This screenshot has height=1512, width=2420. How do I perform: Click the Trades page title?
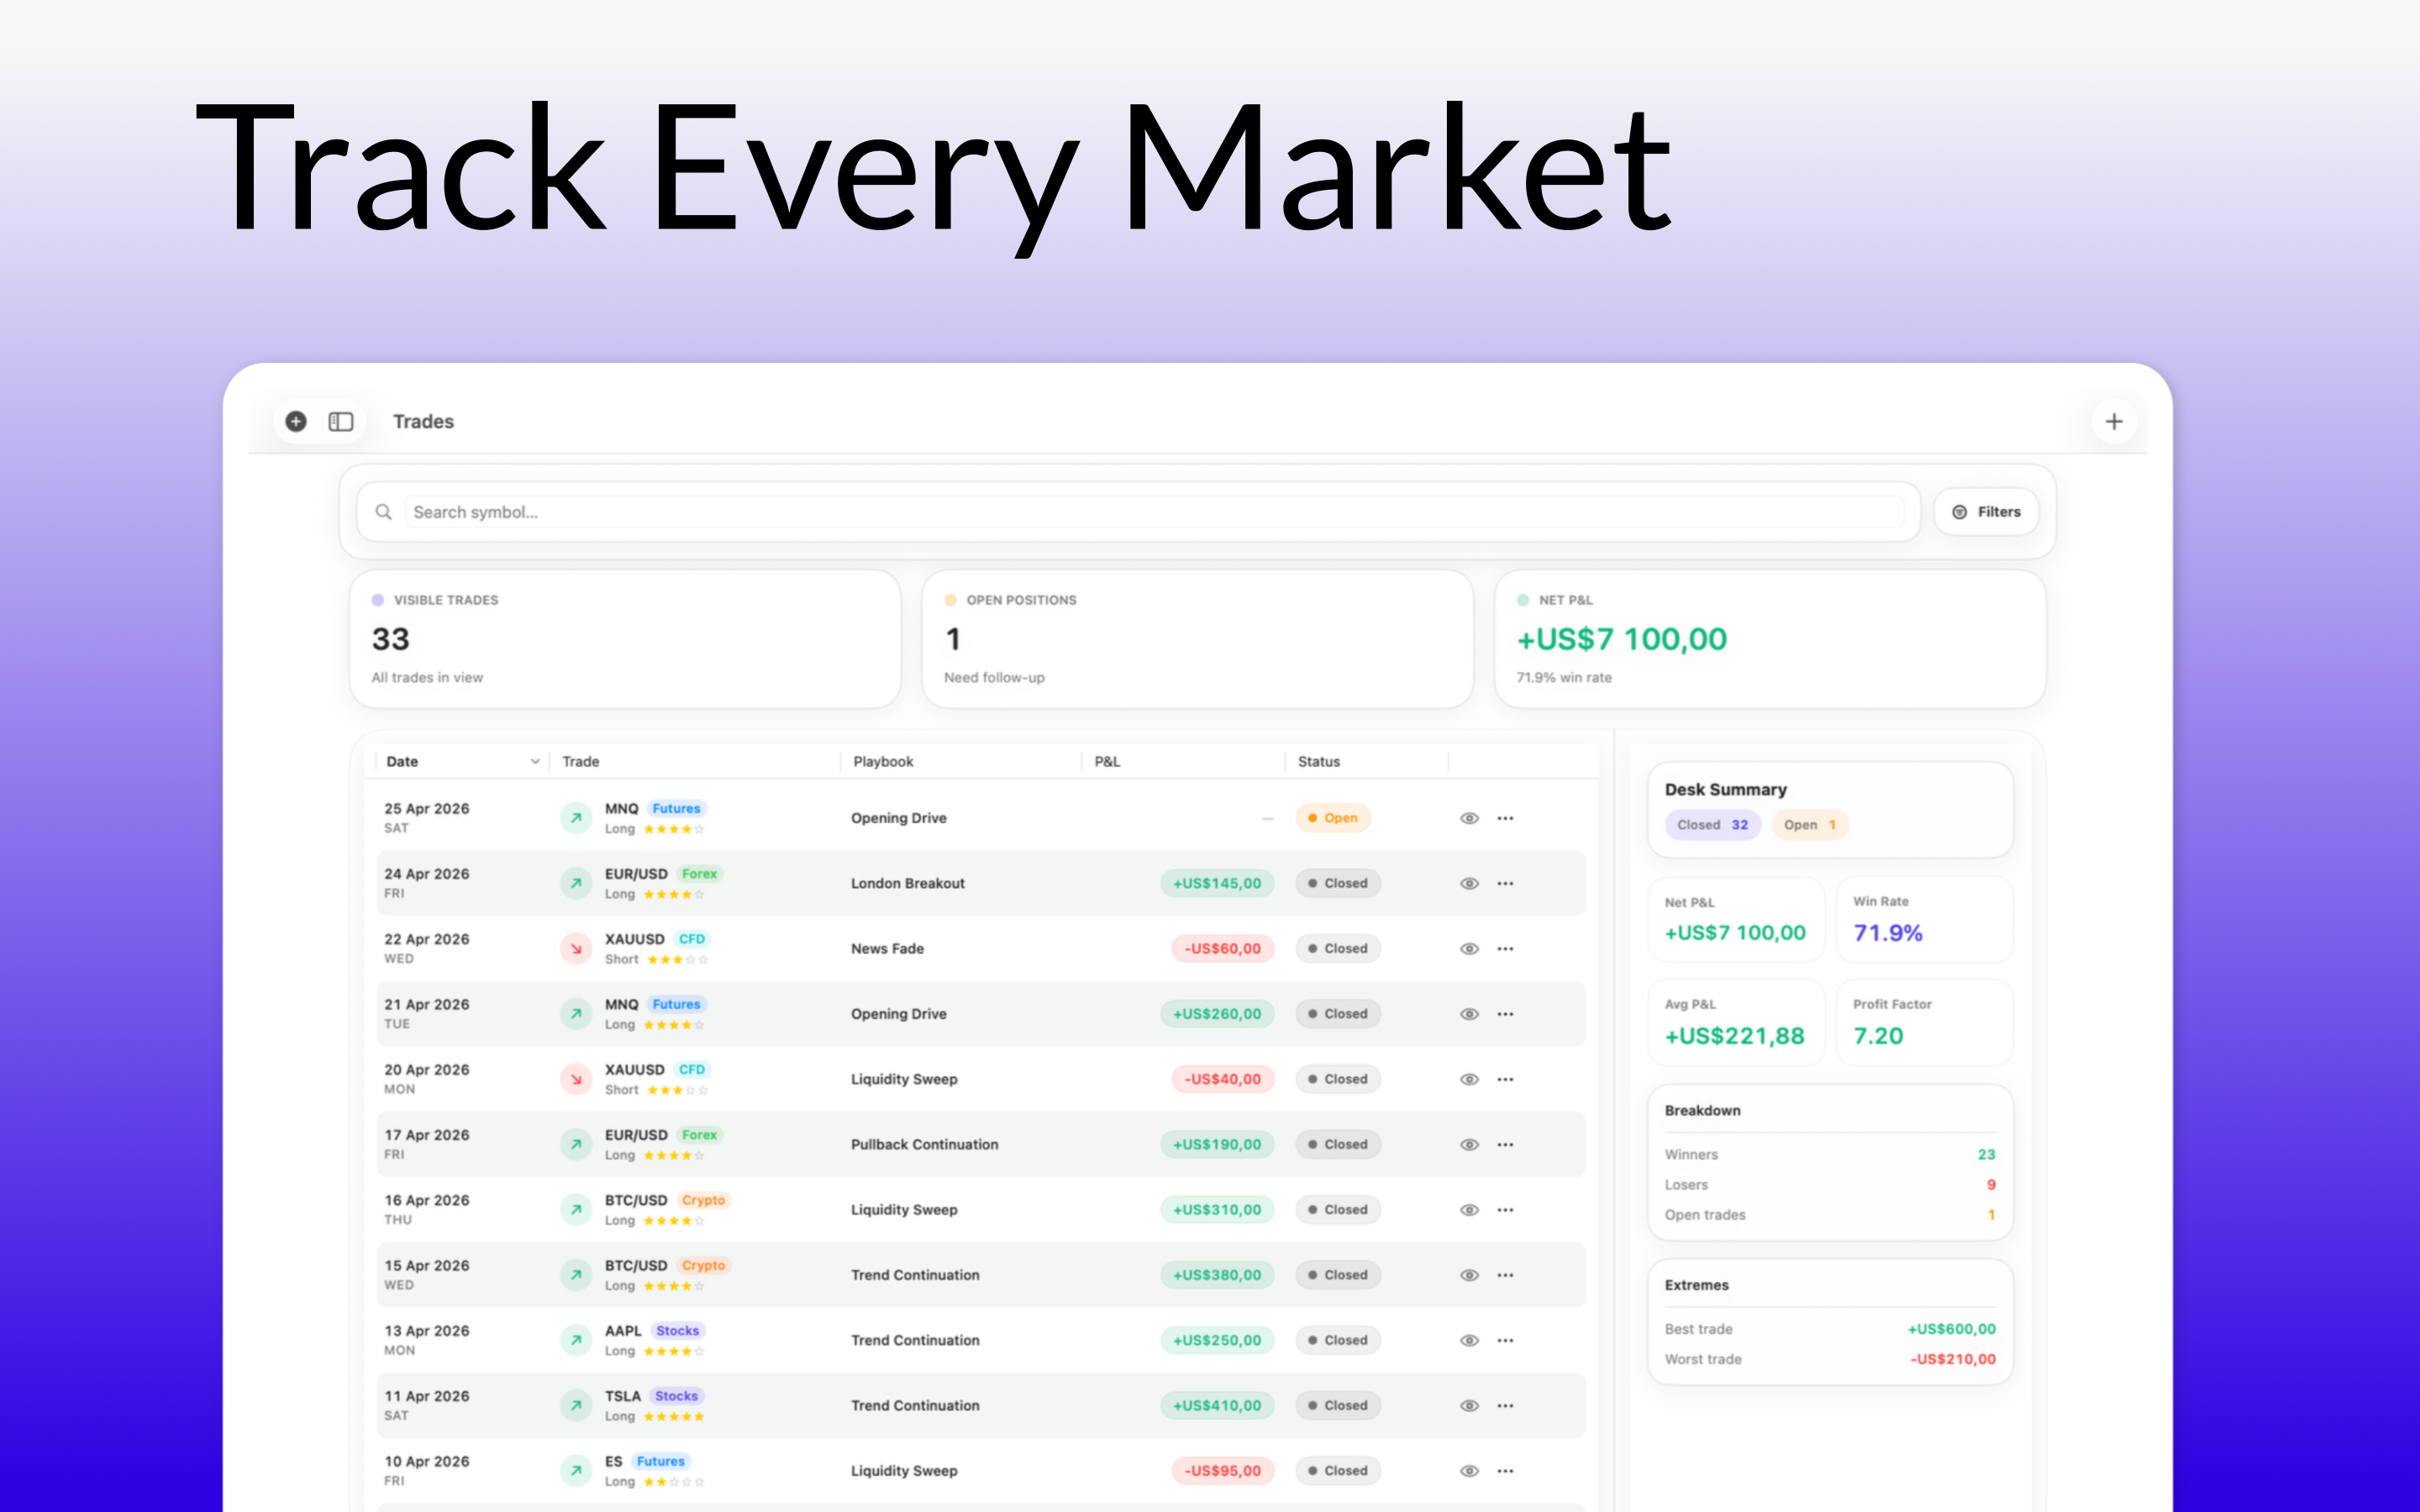(x=423, y=422)
